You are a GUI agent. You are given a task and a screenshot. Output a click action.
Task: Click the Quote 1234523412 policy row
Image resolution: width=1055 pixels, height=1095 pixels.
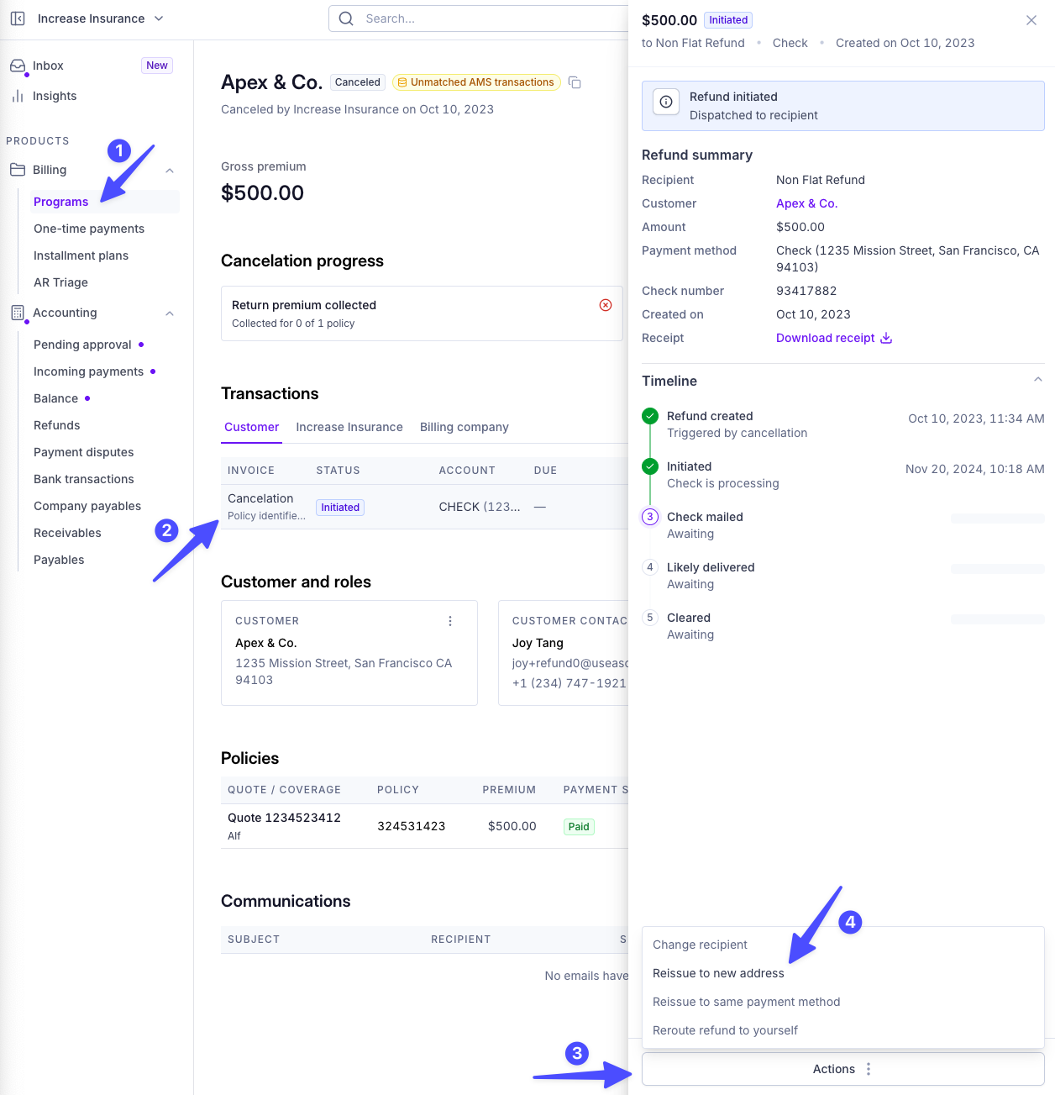pos(424,826)
